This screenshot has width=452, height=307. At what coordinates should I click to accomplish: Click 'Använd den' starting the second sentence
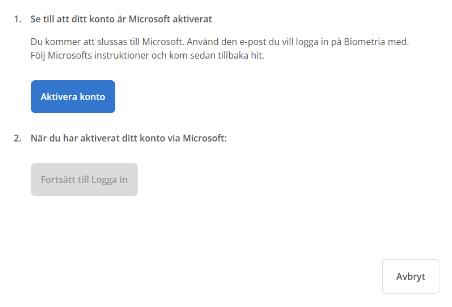212,42
